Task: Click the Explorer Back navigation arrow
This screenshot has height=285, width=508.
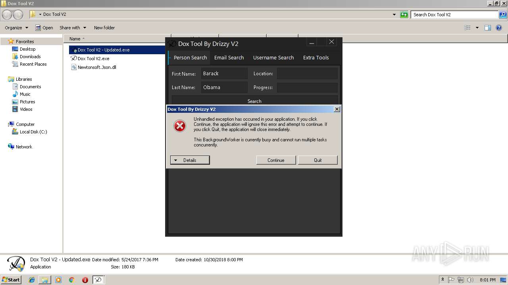Action: (x=7, y=15)
